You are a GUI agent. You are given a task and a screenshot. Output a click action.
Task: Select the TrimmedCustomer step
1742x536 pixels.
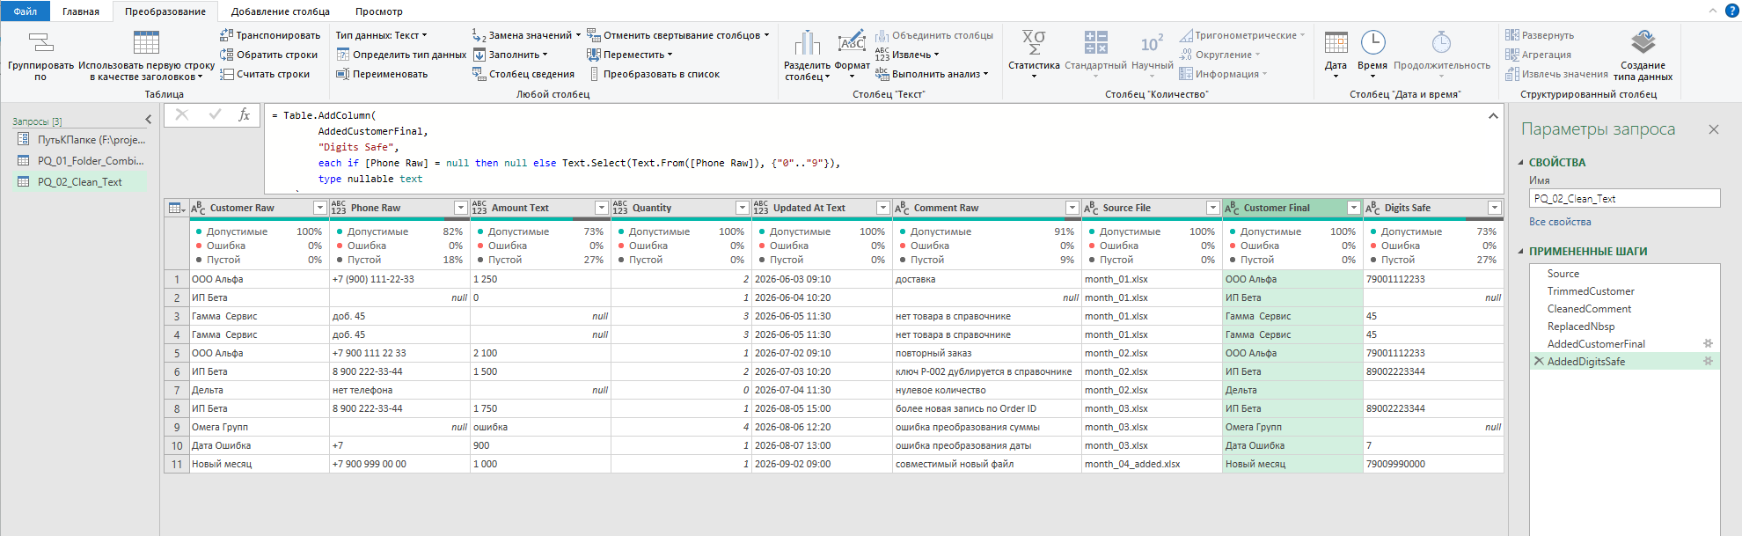tap(1624, 291)
